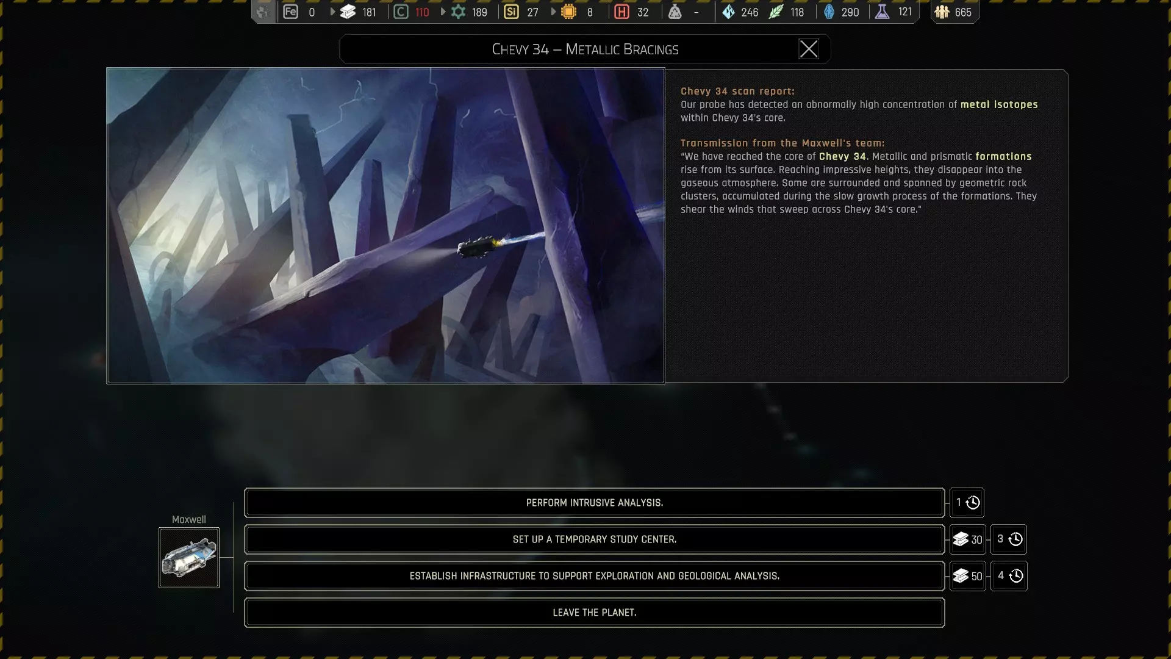Choose Perform Intrusive Analysis option
The height and width of the screenshot is (659, 1171).
[594, 503]
